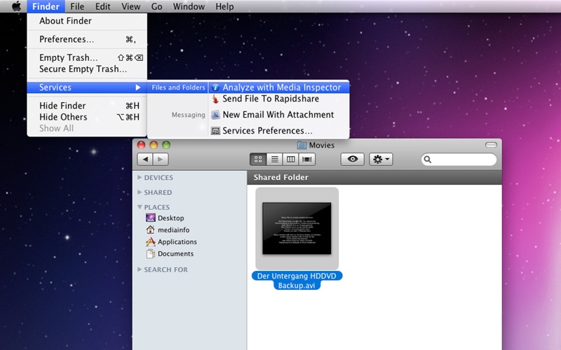
Task: Select Secure Empty Trash
Action: click(x=87, y=69)
